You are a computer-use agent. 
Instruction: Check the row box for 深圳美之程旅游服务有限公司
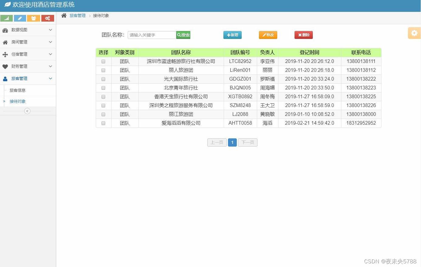click(103, 106)
